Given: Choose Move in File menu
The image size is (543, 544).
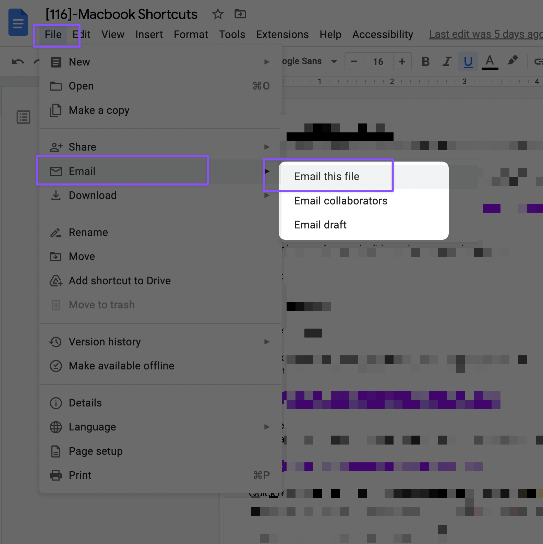Looking at the screenshot, I should click(x=160, y=257).
